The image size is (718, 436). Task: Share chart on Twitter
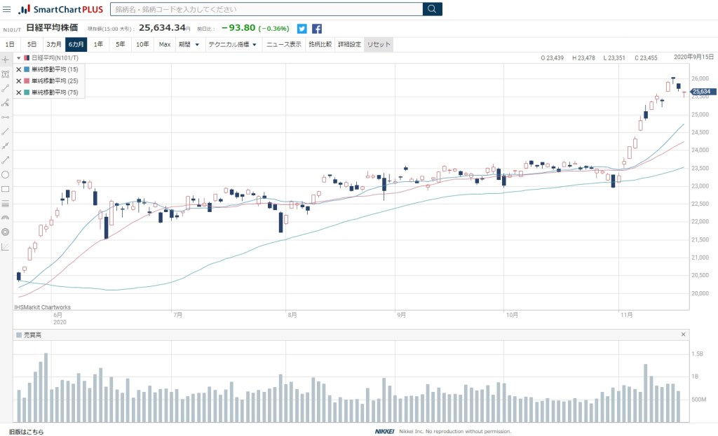302,29
